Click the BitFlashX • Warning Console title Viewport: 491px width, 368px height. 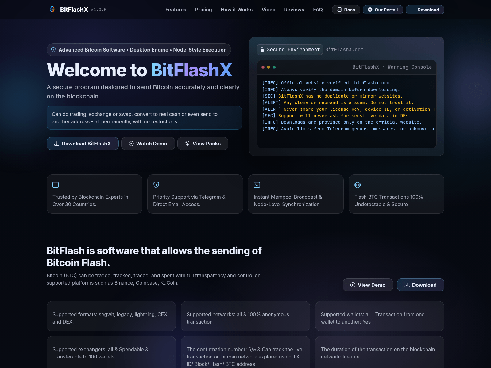click(x=392, y=67)
